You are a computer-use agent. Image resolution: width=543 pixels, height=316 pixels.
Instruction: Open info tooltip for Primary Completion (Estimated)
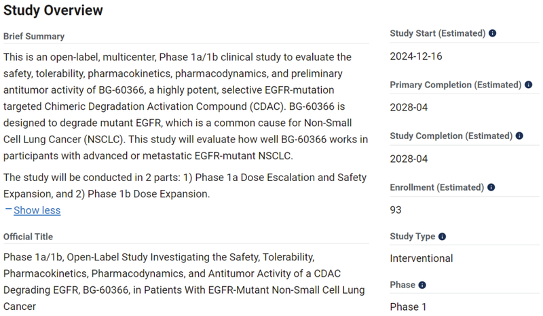527,85
